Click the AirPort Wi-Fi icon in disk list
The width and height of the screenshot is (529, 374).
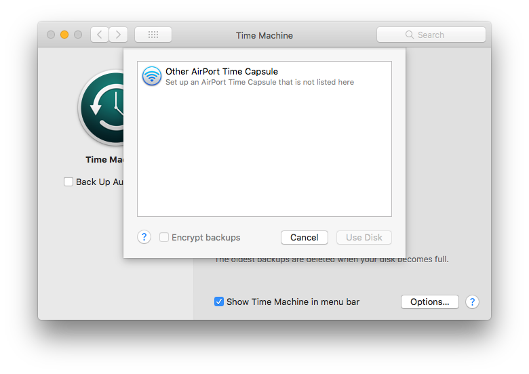tap(151, 76)
